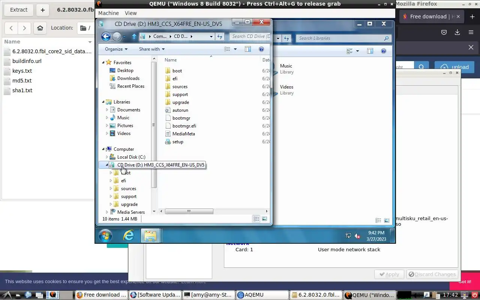The height and width of the screenshot is (300, 480).
Task: Expand Videos library tree node
Action: 107,133
